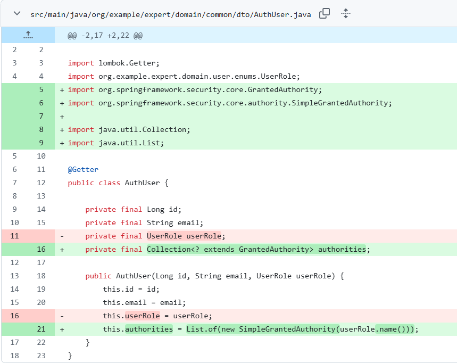Click the @Getter annotation

tap(83, 169)
